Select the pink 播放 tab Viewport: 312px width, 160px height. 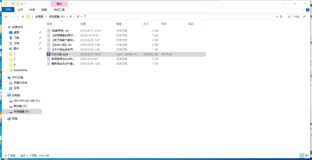59,4
